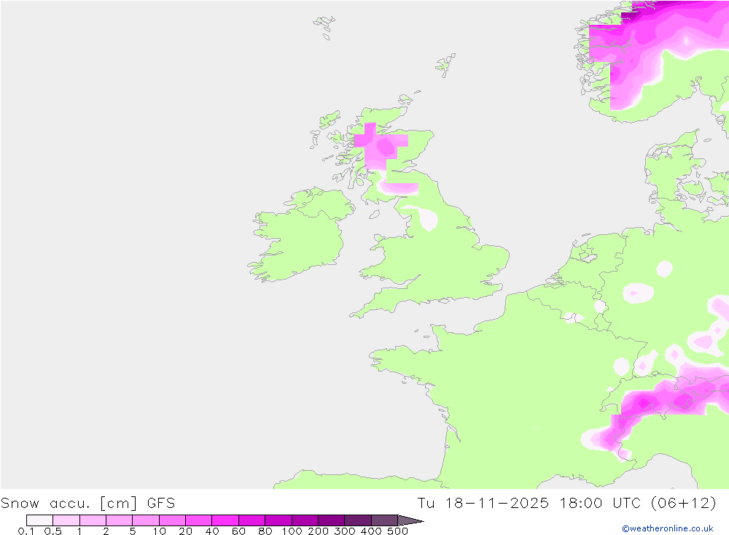This screenshot has height=535, width=729.
Task: Pick the 300–400 cm legend swatch
Action: point(358,520)
